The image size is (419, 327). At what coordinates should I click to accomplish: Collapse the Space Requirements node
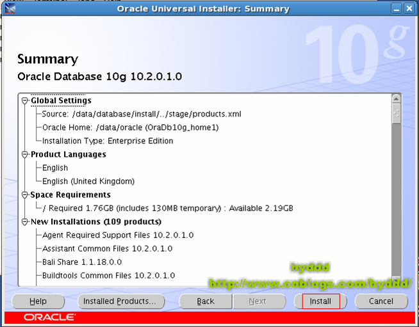click(x=24, y=195)
